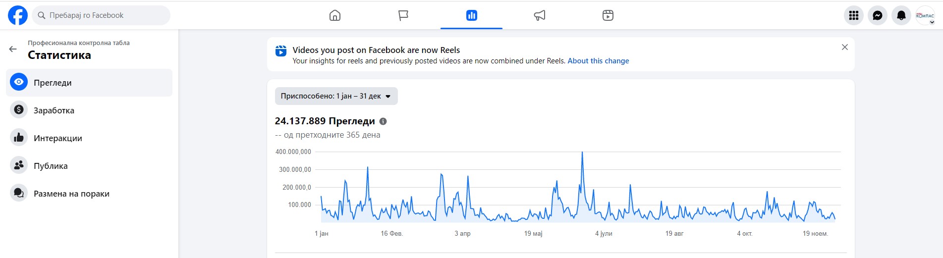Click the info icon beside Прегледи total
Viewport: 943px width, 258px height.
click(383, 121)
